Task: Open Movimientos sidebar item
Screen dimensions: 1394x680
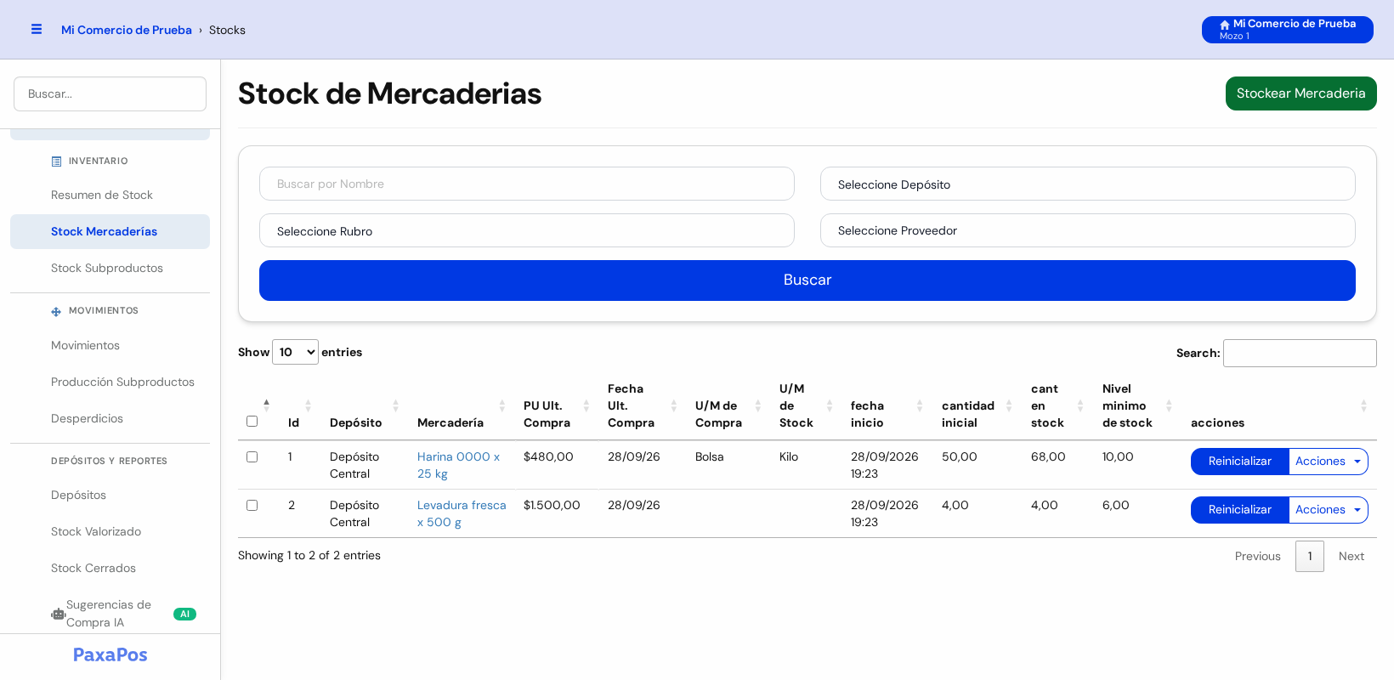Action: coord(110,345)
